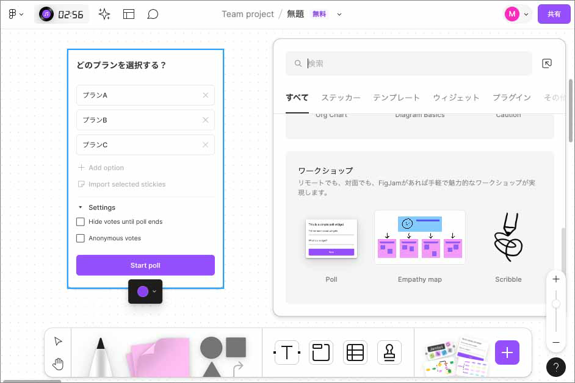The height and width of the screenshot is (383, 575).
Task: Select the text tool
Action: (x=286, y=353)
